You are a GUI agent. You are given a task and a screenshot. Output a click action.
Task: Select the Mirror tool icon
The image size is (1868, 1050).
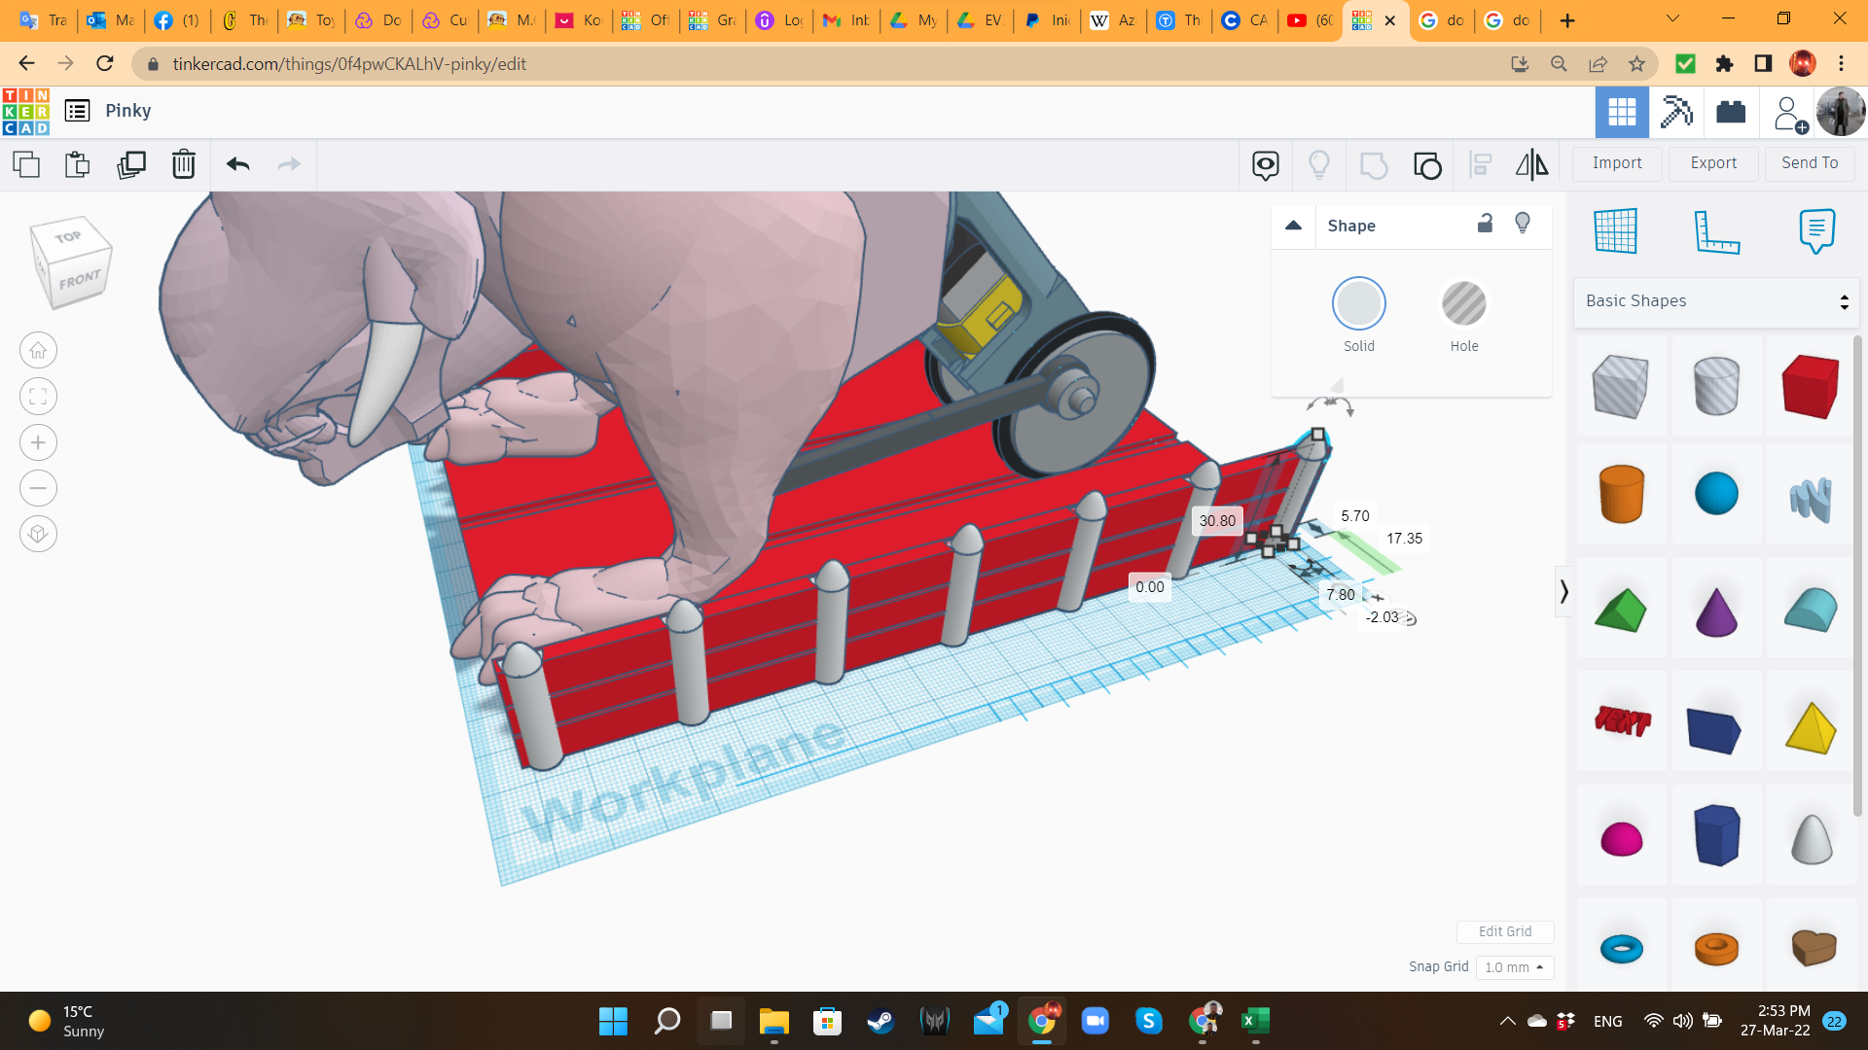point(1531,165)
